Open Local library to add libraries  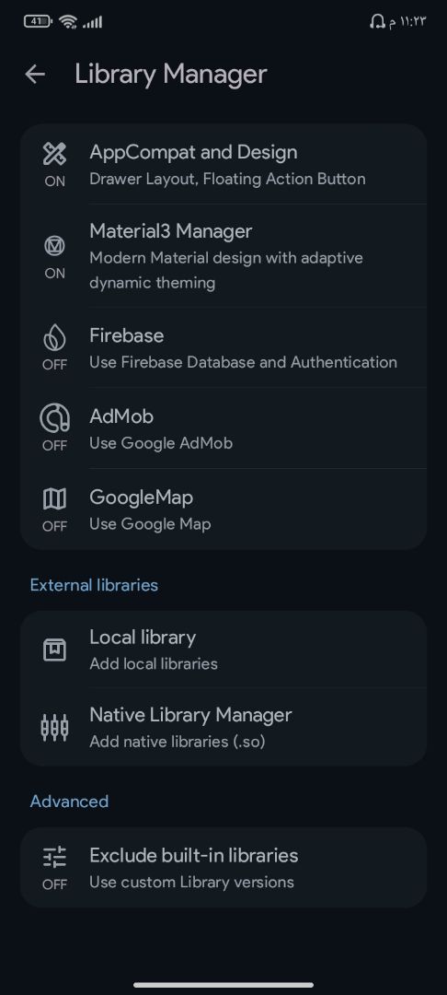[223, 650]
